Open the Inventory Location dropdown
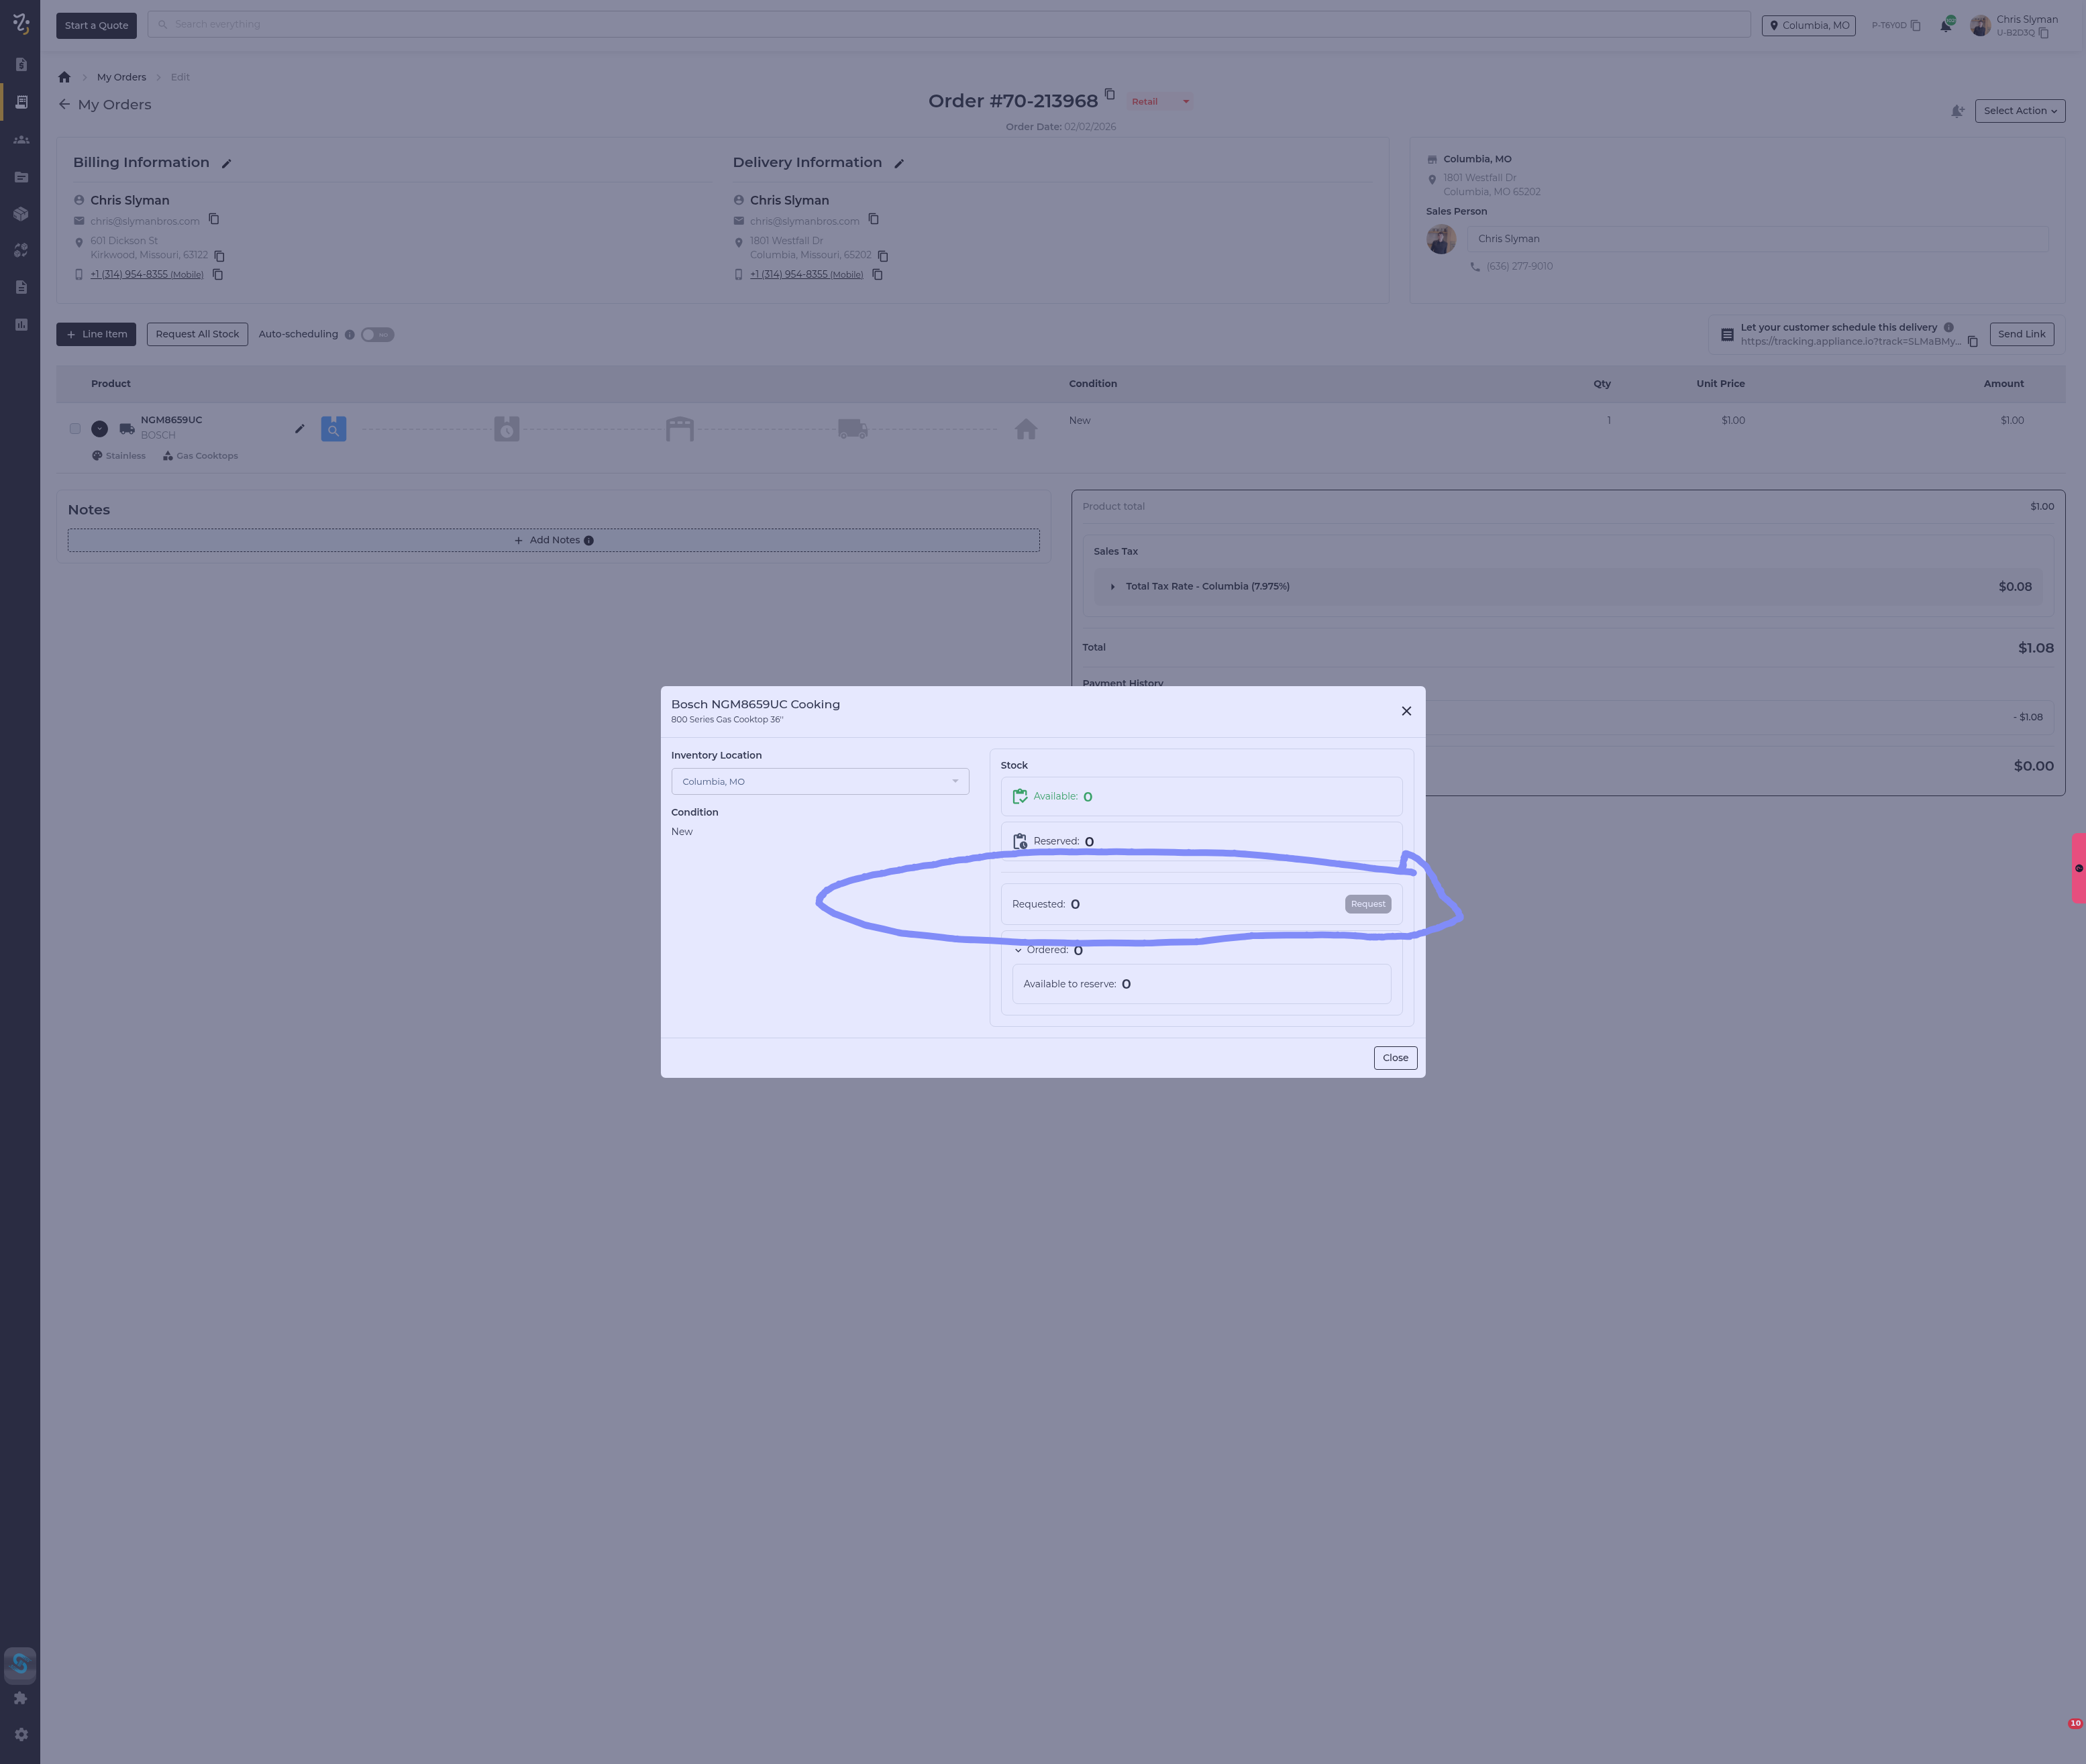The height and width of the screenshot is (1764, 2086). click(x=819, y=781)
